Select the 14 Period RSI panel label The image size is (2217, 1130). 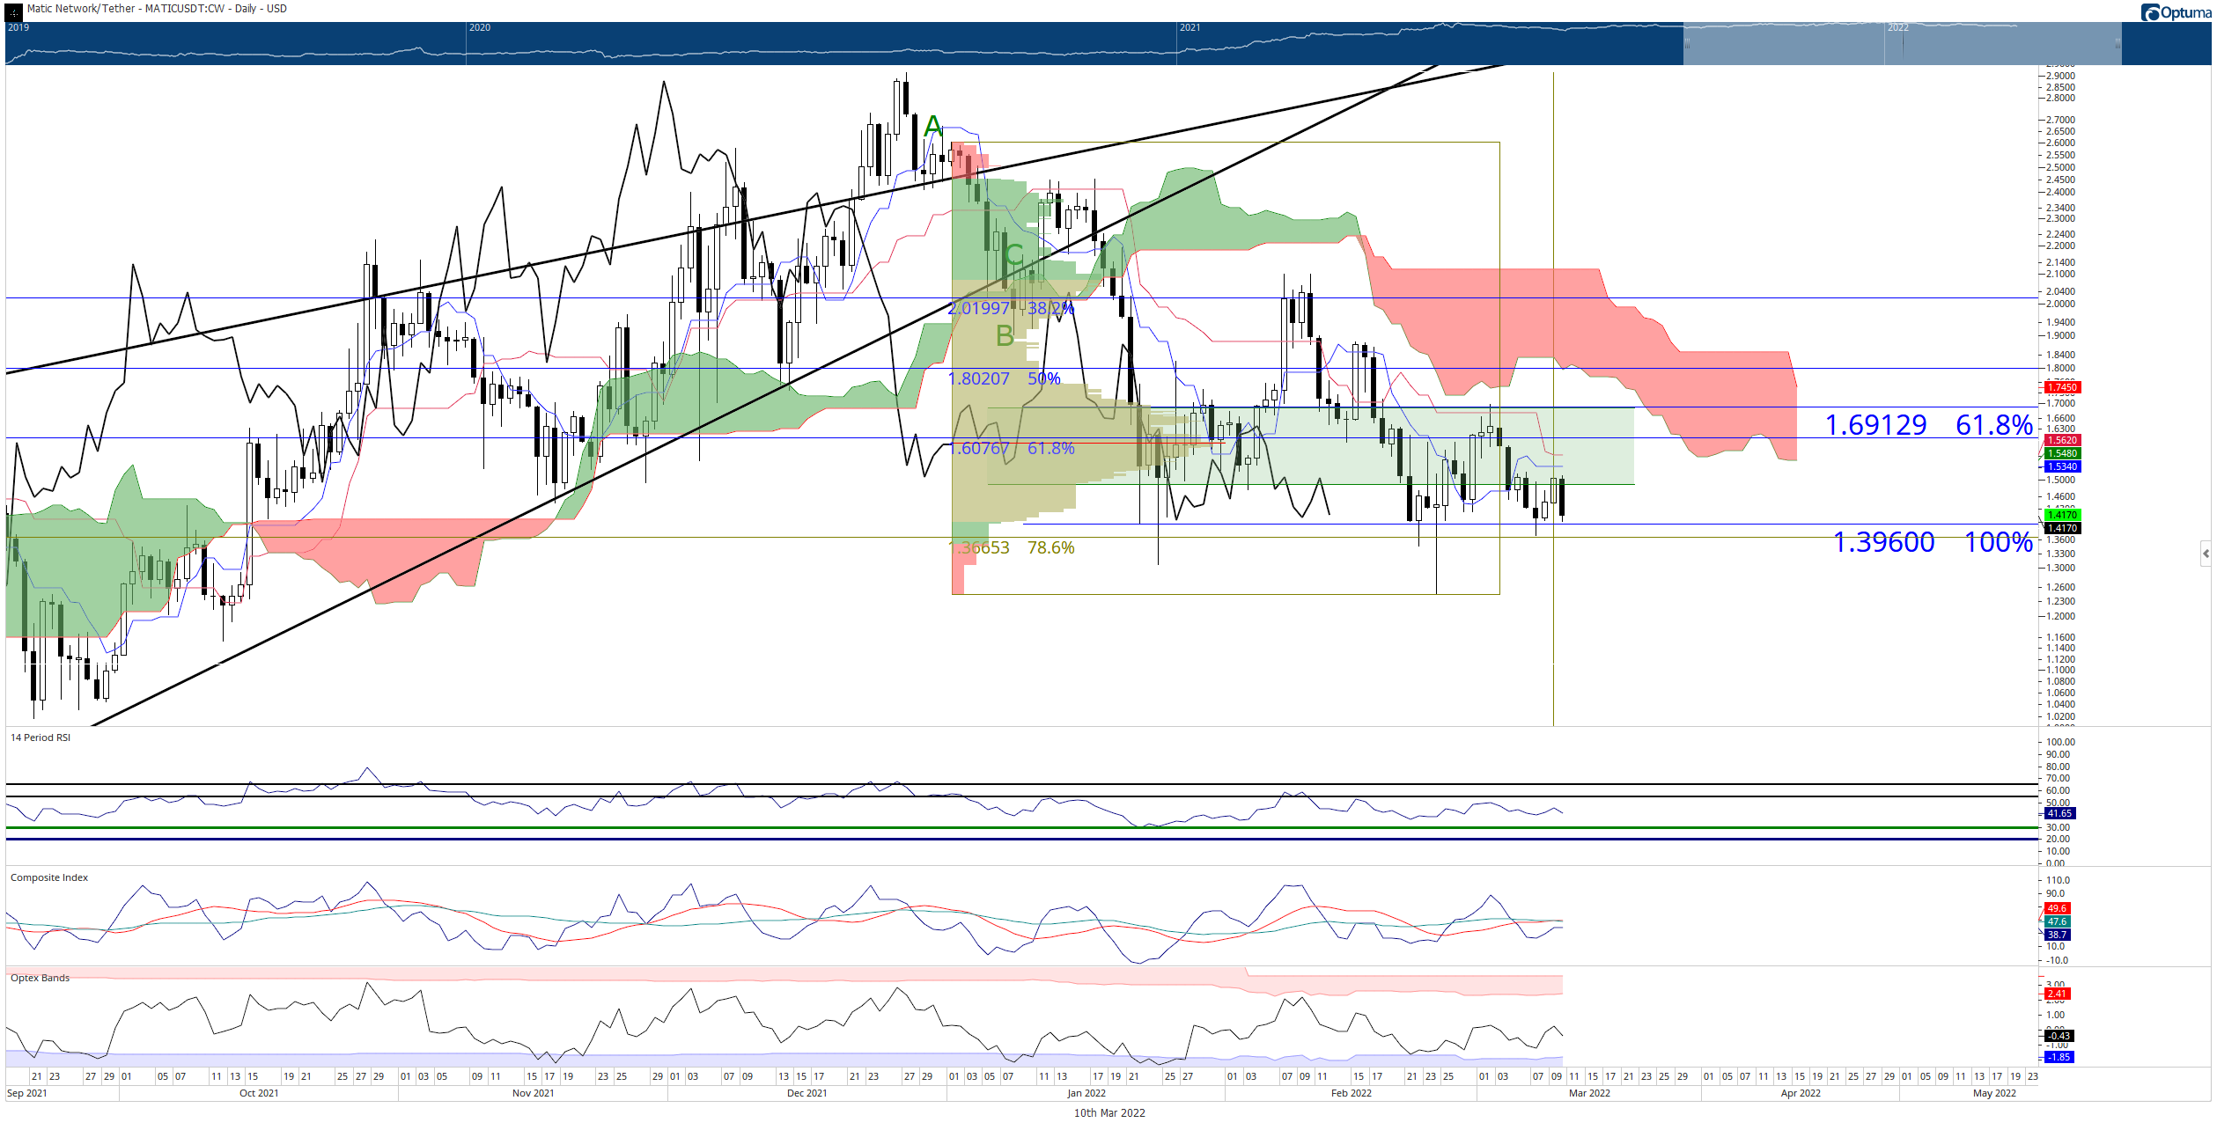41,737
